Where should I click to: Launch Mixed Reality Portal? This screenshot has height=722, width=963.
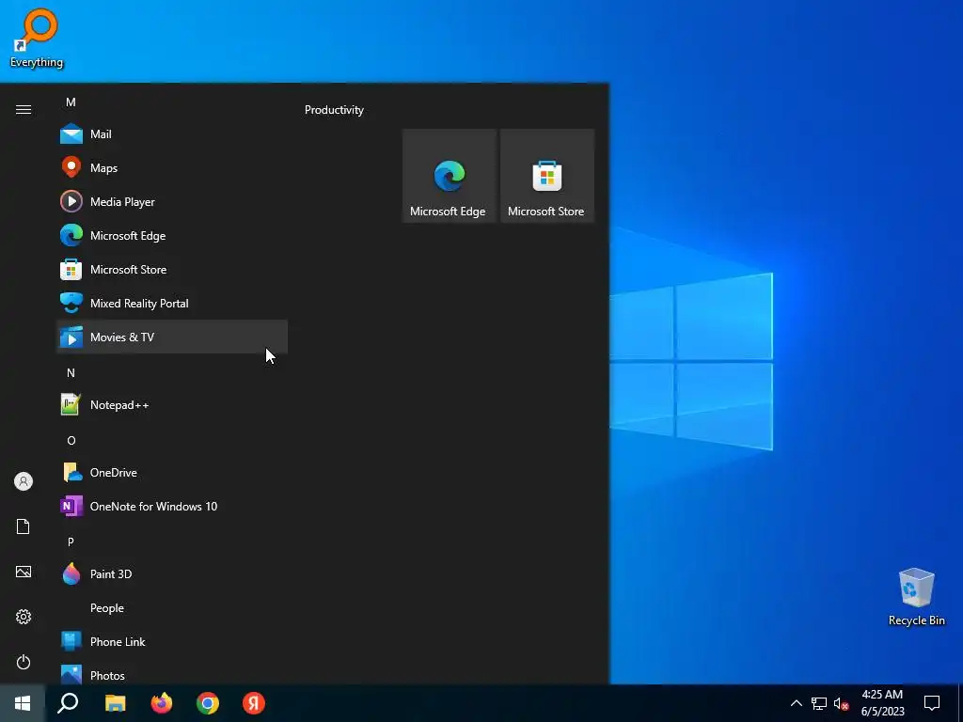172,303
